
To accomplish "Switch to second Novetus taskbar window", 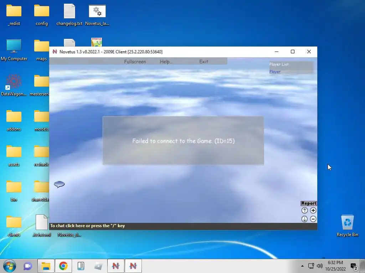I will tap(133, 266).
